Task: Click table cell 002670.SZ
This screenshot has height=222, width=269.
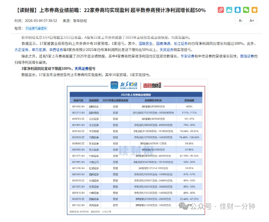Action: 78,199
